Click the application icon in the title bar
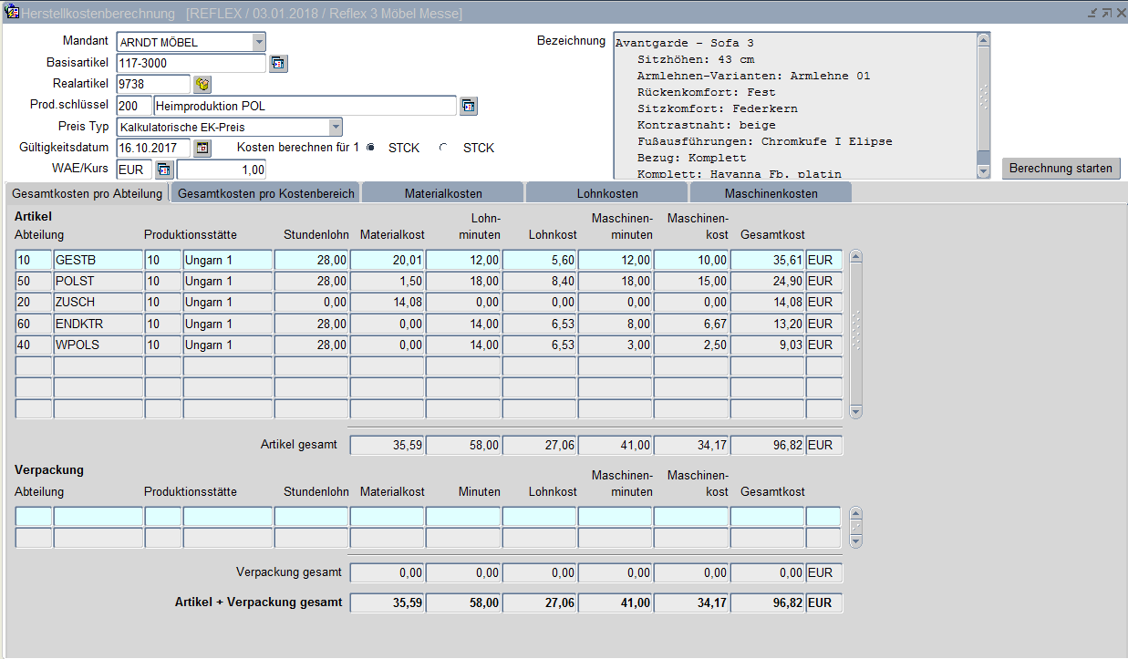 pyautogui.click(x=12, y=13)
